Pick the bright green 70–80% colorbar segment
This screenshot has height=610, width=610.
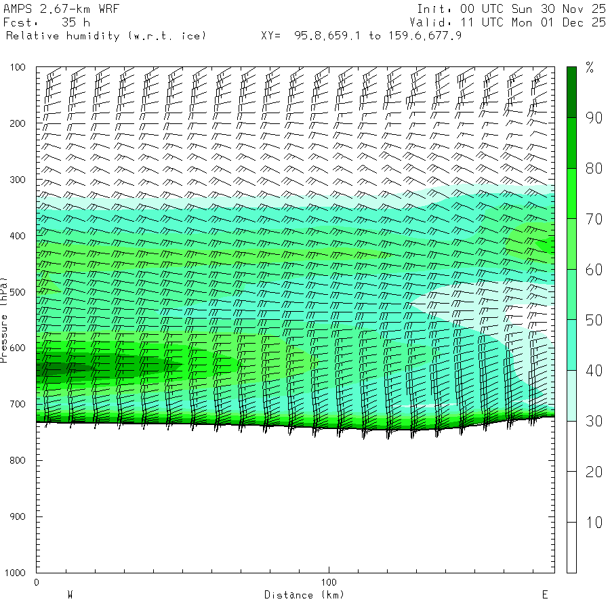point(571,193)
